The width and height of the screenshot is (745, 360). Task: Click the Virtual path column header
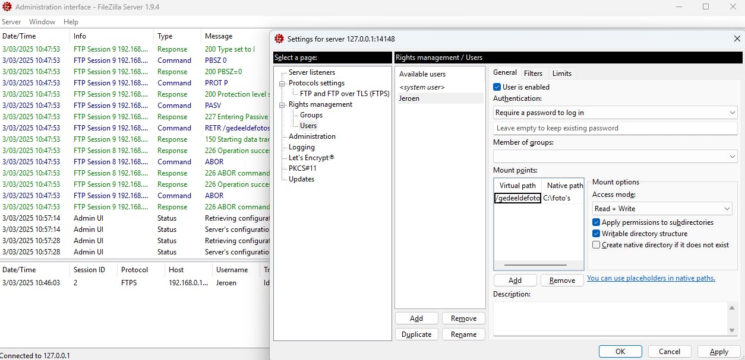(x=517, y=186)
